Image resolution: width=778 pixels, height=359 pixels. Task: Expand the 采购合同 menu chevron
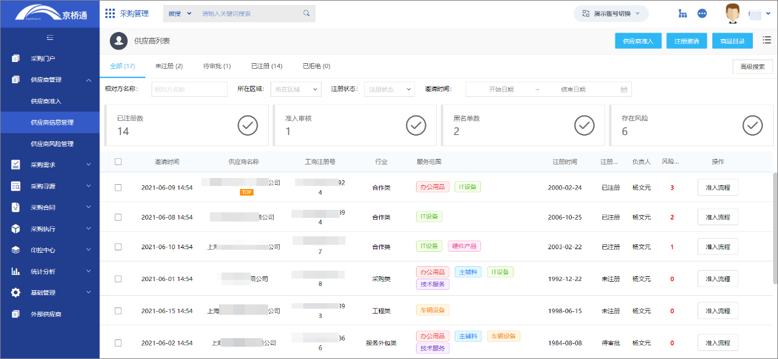89,207
